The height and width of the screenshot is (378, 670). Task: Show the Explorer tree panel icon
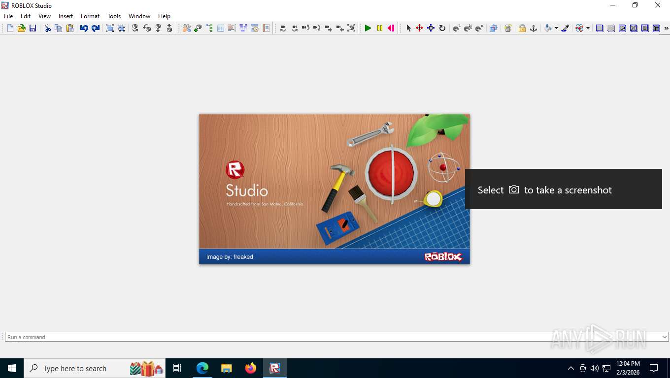209,29
